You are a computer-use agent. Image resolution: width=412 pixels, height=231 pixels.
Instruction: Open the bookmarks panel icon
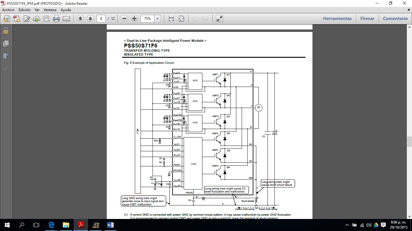tap(5, 57)
